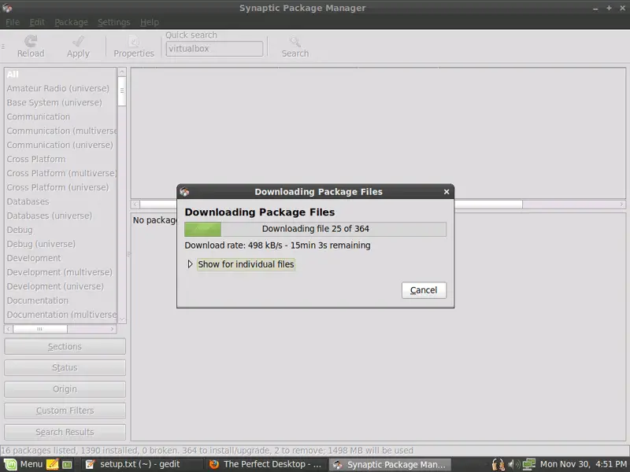
Task: Select Cross Platform (universe) section
Action: [61, 187]
